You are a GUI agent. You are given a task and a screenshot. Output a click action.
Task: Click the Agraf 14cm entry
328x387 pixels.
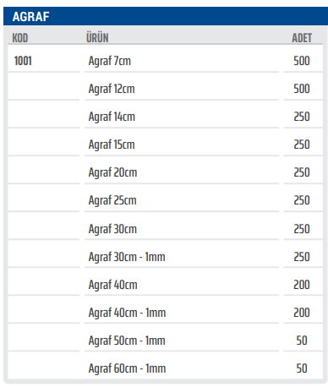(x=112, y=117)
